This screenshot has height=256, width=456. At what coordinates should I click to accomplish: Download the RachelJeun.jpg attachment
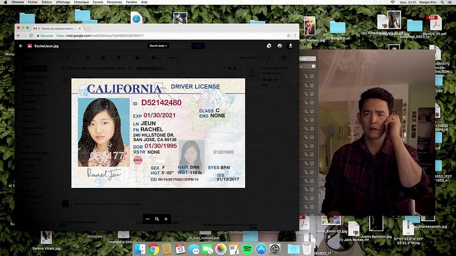point(291,46)
